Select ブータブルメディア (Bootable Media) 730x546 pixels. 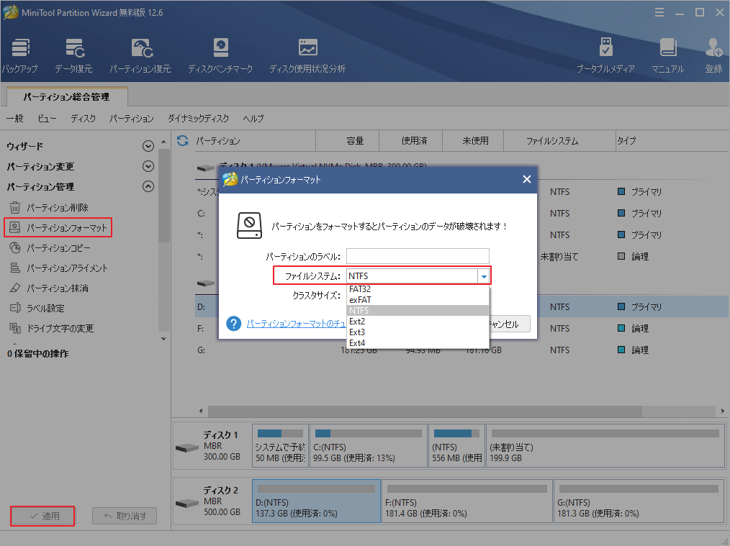(x=607, y=54)
